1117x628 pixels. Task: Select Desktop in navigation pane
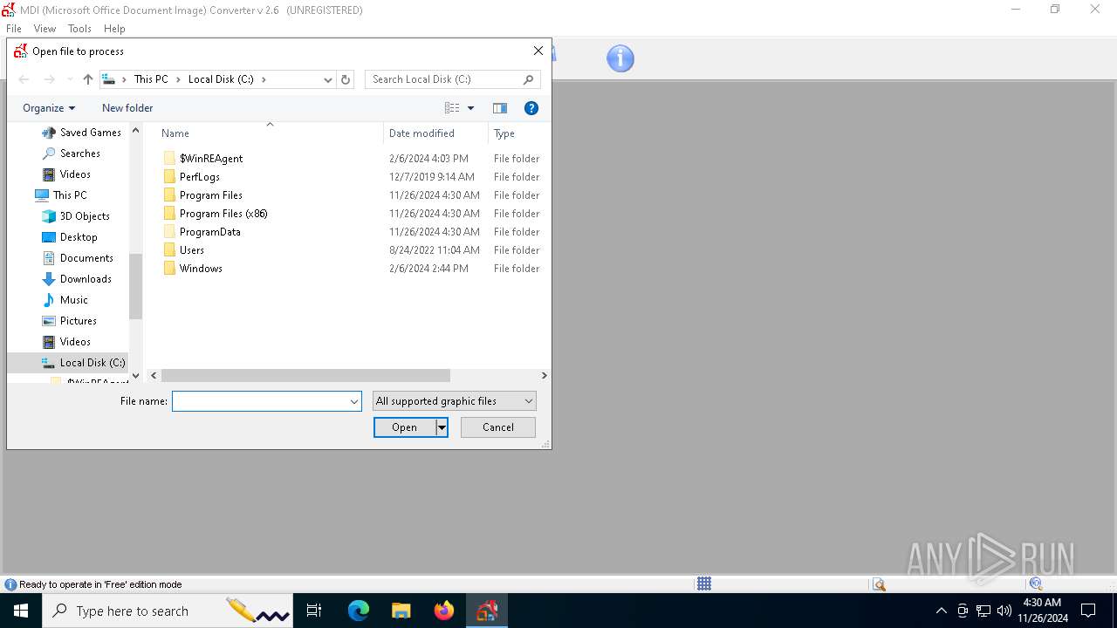coord(79,237)
